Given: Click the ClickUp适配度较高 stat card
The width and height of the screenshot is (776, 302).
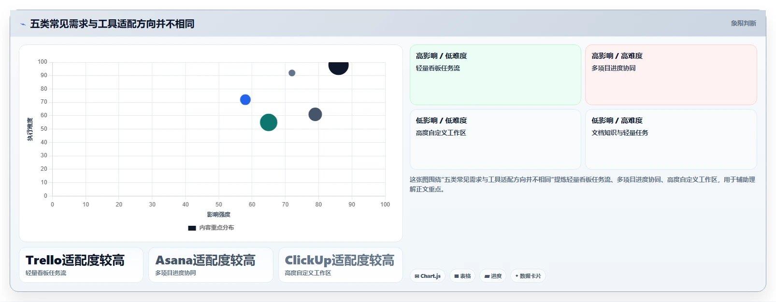Looking at the screenshot, I should (341, 265).
